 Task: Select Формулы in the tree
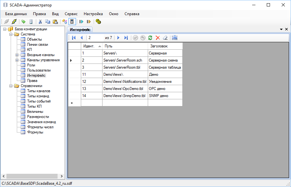pos(35,133)
